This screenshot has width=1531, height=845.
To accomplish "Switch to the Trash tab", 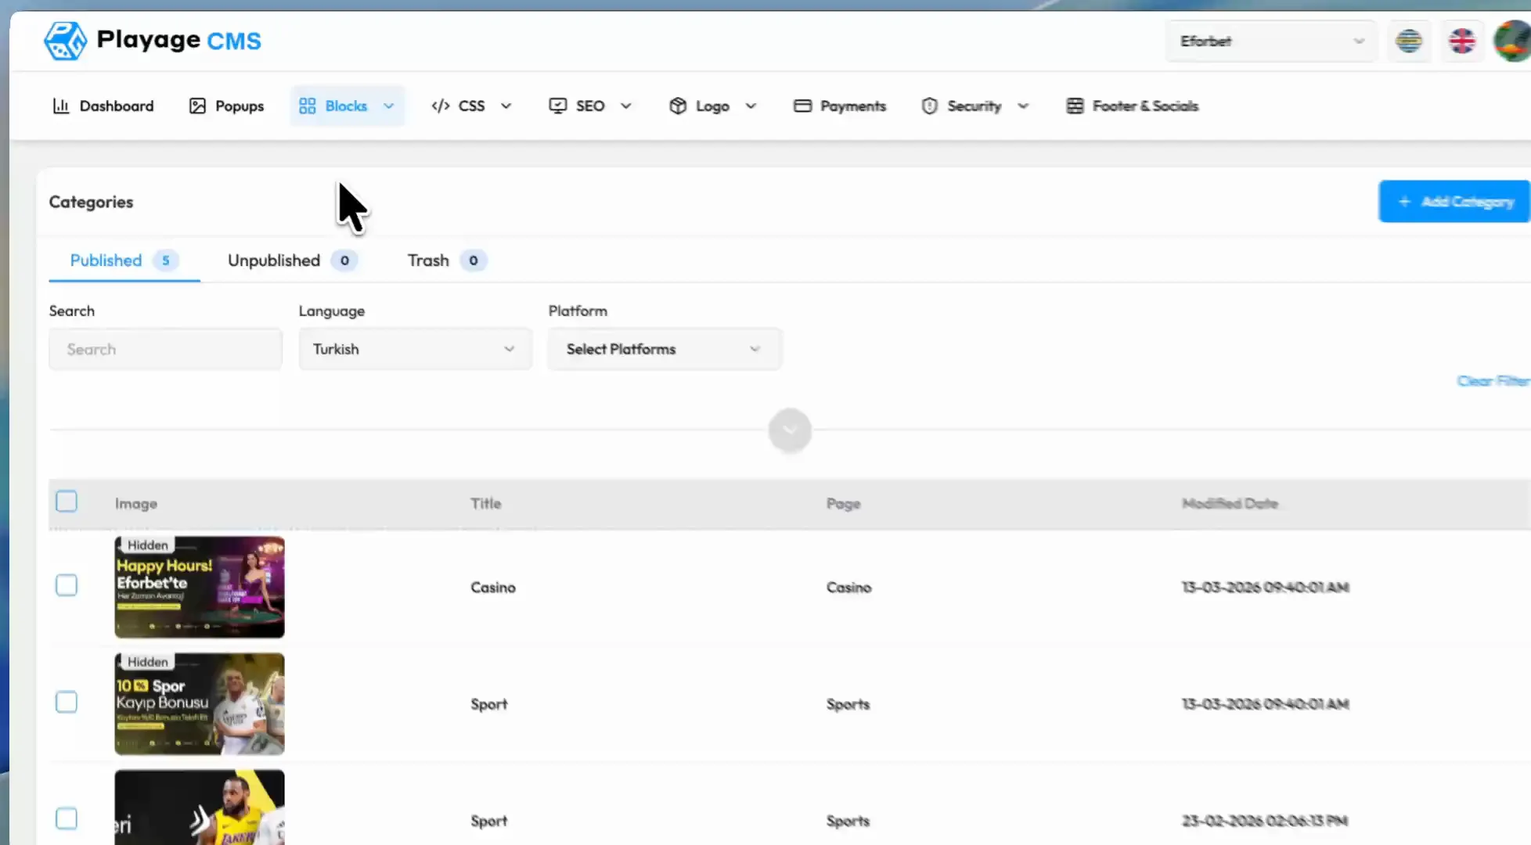I will [x=447, y=261].
